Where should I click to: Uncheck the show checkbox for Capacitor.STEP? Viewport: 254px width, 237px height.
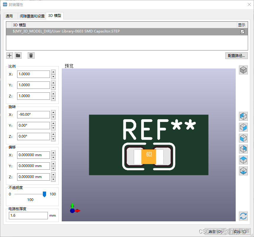[x=242, y=32]
